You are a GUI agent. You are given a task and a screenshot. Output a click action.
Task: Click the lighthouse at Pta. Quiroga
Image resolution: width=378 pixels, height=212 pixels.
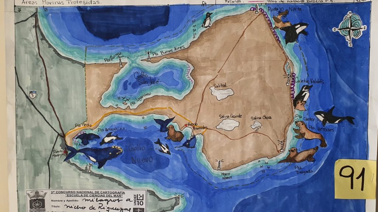click(120, 62)
